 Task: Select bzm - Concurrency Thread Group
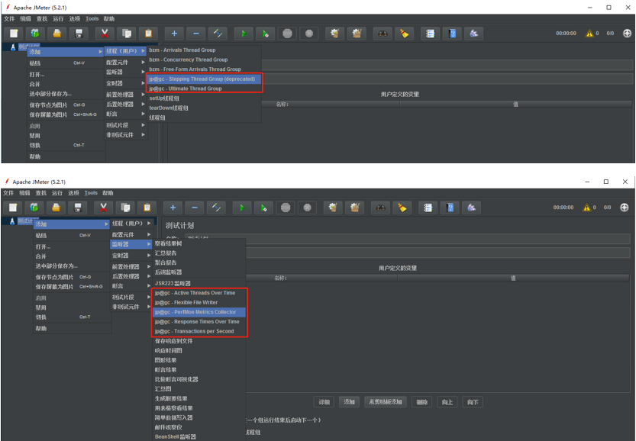[204, 60]
